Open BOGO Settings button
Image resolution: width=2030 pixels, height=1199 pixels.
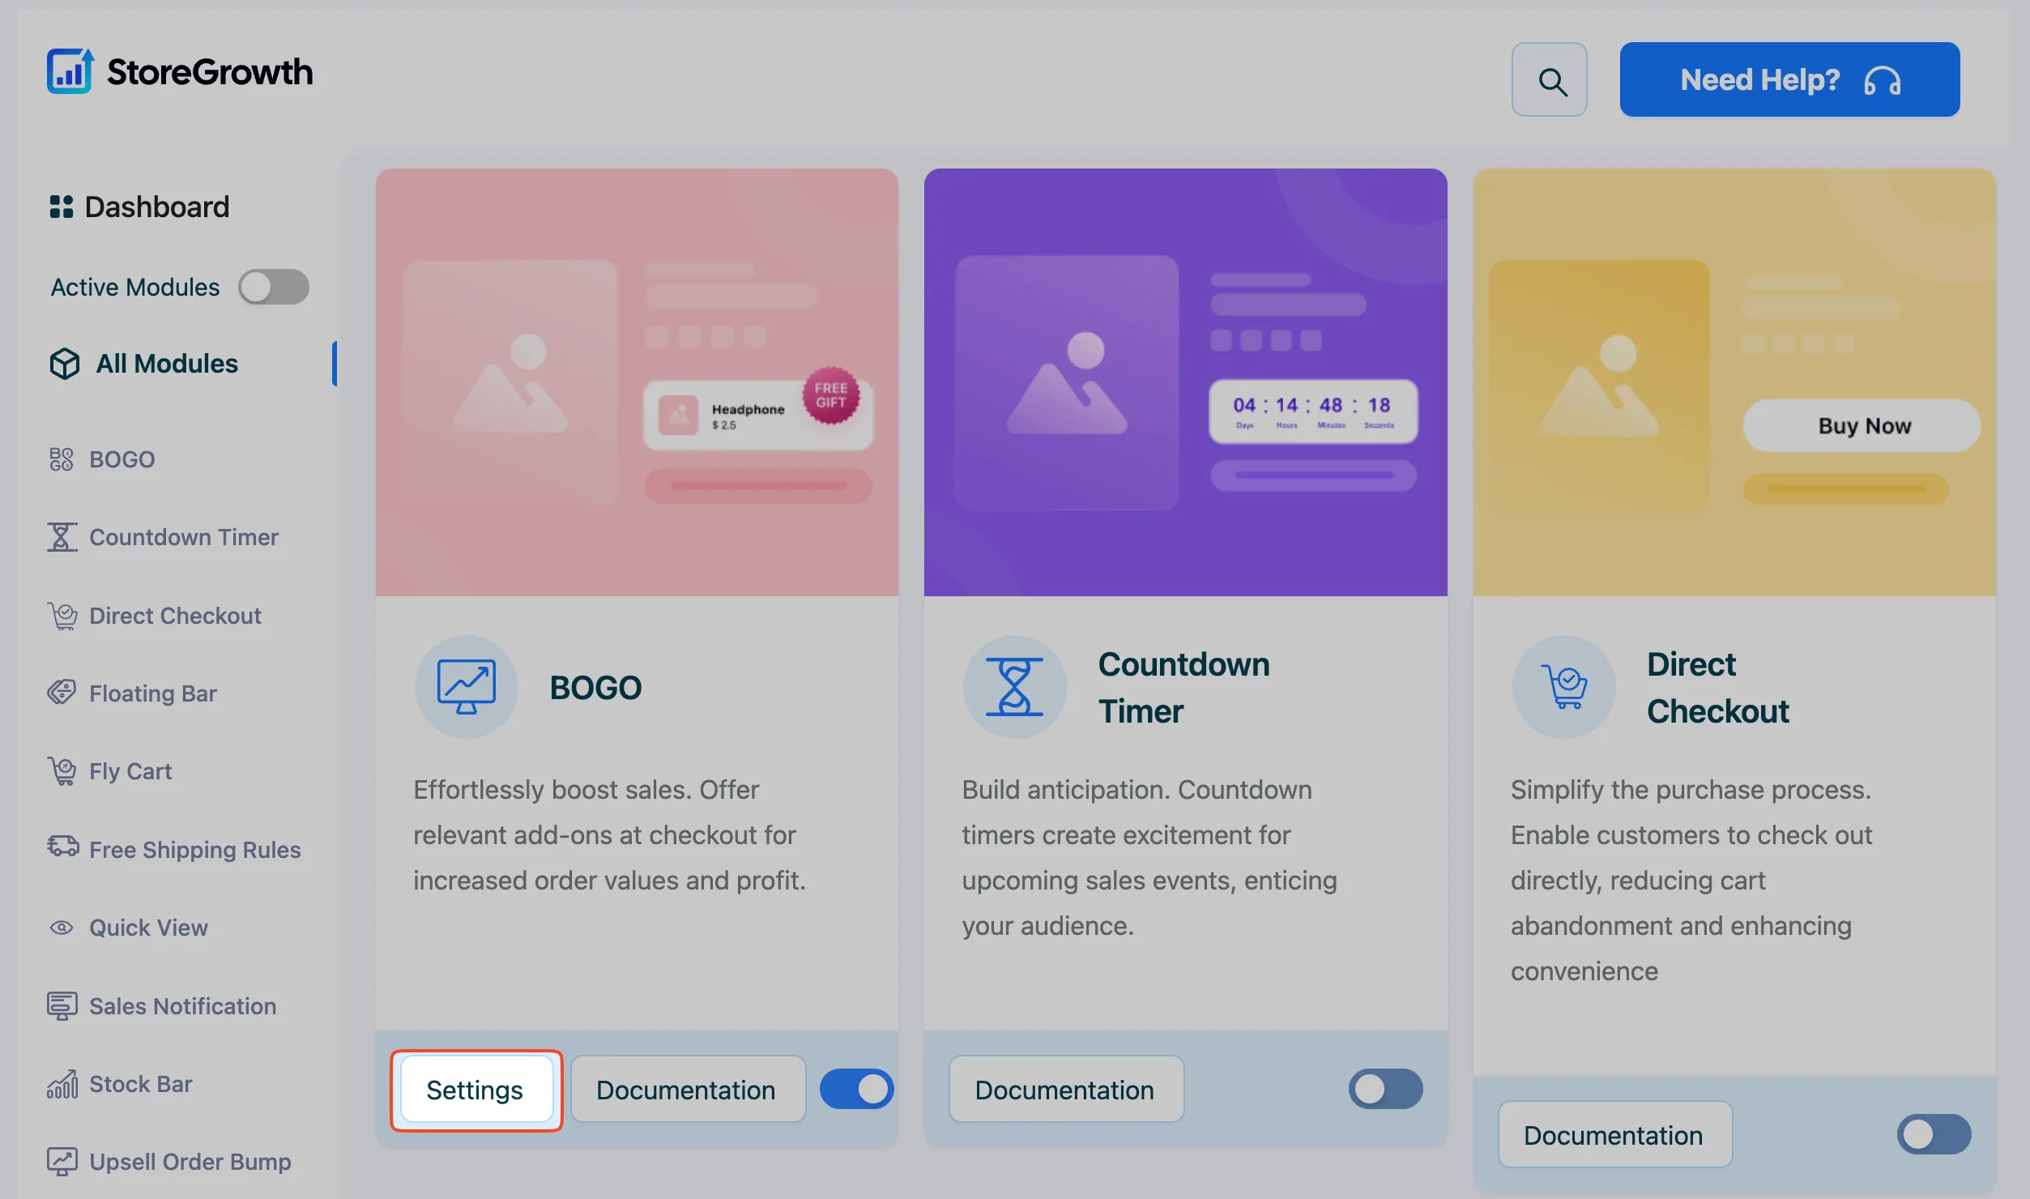pyautogui.click(x=476, y=1090)
